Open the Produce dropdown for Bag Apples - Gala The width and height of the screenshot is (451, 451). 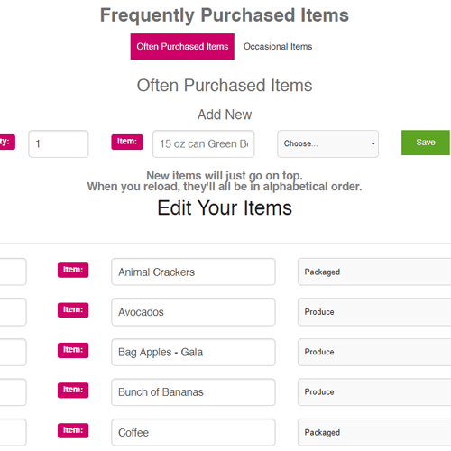[374, 352]
